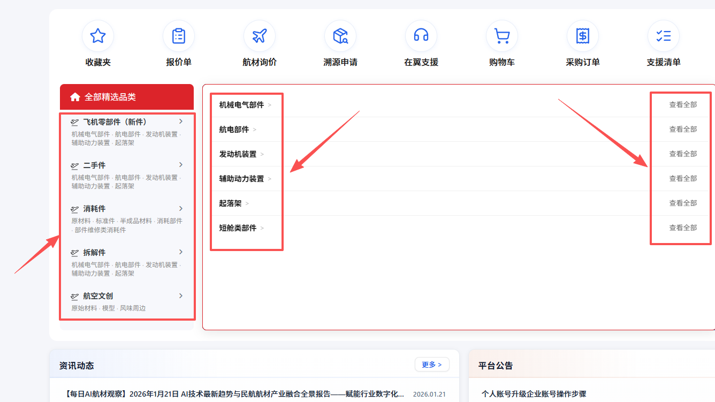Click the 更多 button in 资讯动态
715x402 pixels.
(x=432, y=365)
